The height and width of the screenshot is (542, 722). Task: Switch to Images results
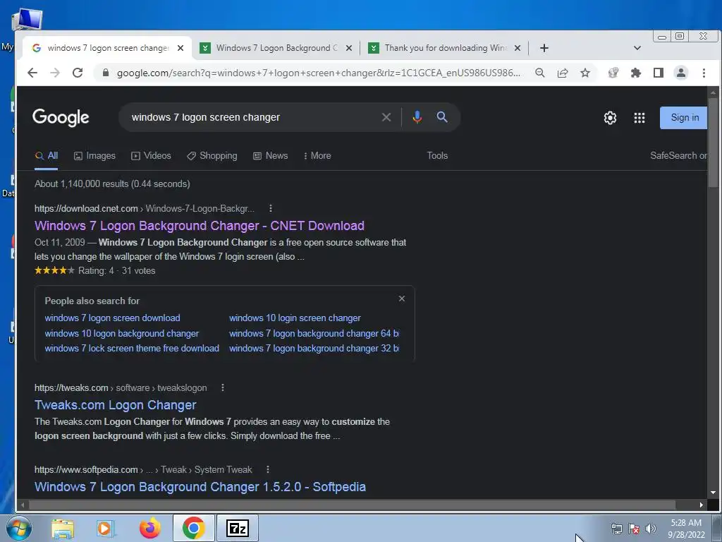click(95, 156)
